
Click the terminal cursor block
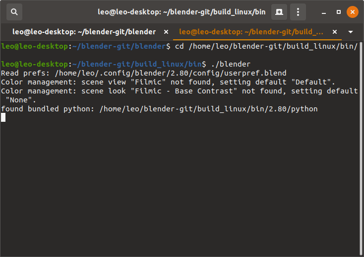pos(3,117)
